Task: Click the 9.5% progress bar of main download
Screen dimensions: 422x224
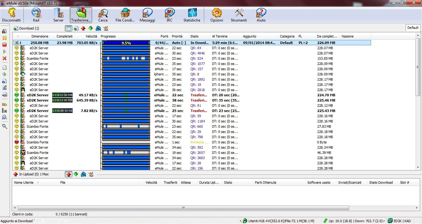Action: (x=126, y=43)
